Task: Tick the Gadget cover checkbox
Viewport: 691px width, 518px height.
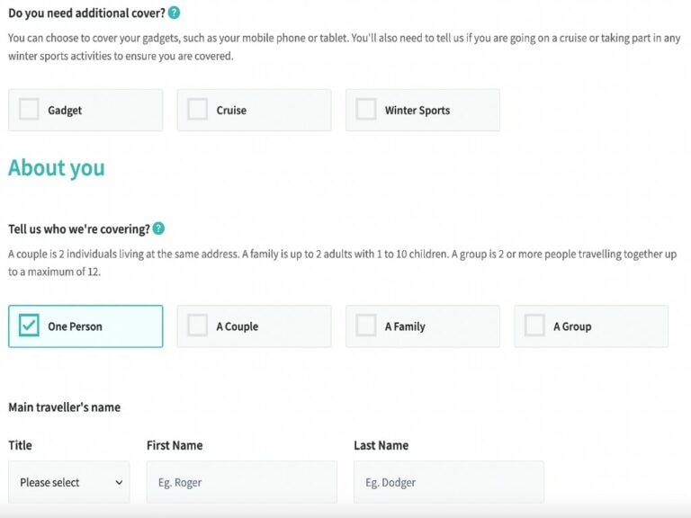Action: coord(29,109)
